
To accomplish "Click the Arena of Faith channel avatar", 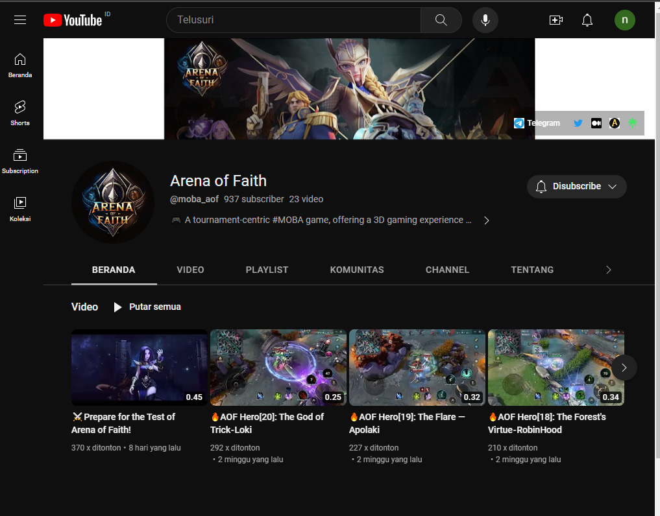I will click(x=113, y=202).
